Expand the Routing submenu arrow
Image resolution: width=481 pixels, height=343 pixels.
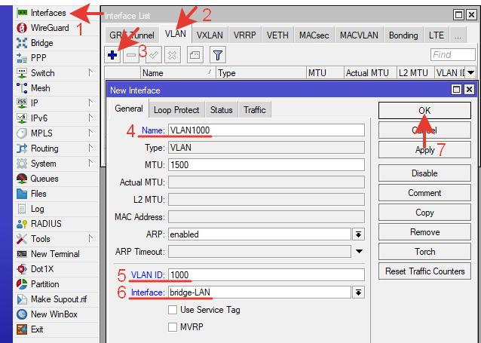(x=90, y=148)
